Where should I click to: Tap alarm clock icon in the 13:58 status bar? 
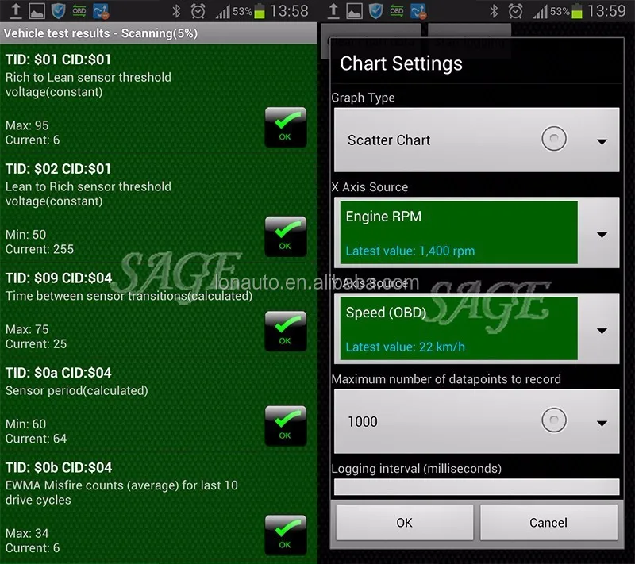click(x=198, y=11)
